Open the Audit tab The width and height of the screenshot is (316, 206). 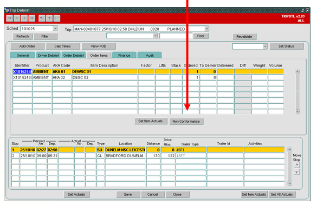coord(150,55)
